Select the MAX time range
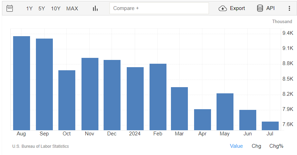Screen dimensions: 297x155 click(72, 9)
